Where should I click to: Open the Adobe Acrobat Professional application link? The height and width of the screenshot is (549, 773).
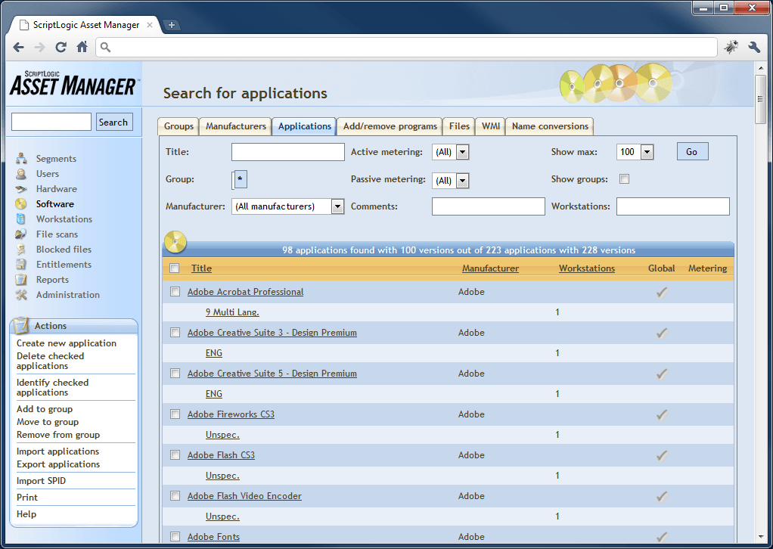tap(245, 291)
